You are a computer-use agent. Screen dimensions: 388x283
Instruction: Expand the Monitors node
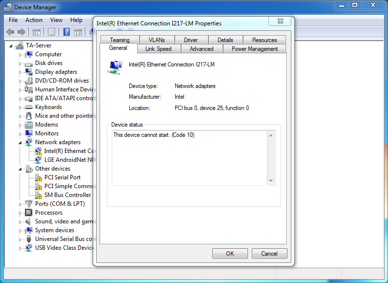(20, 134)
